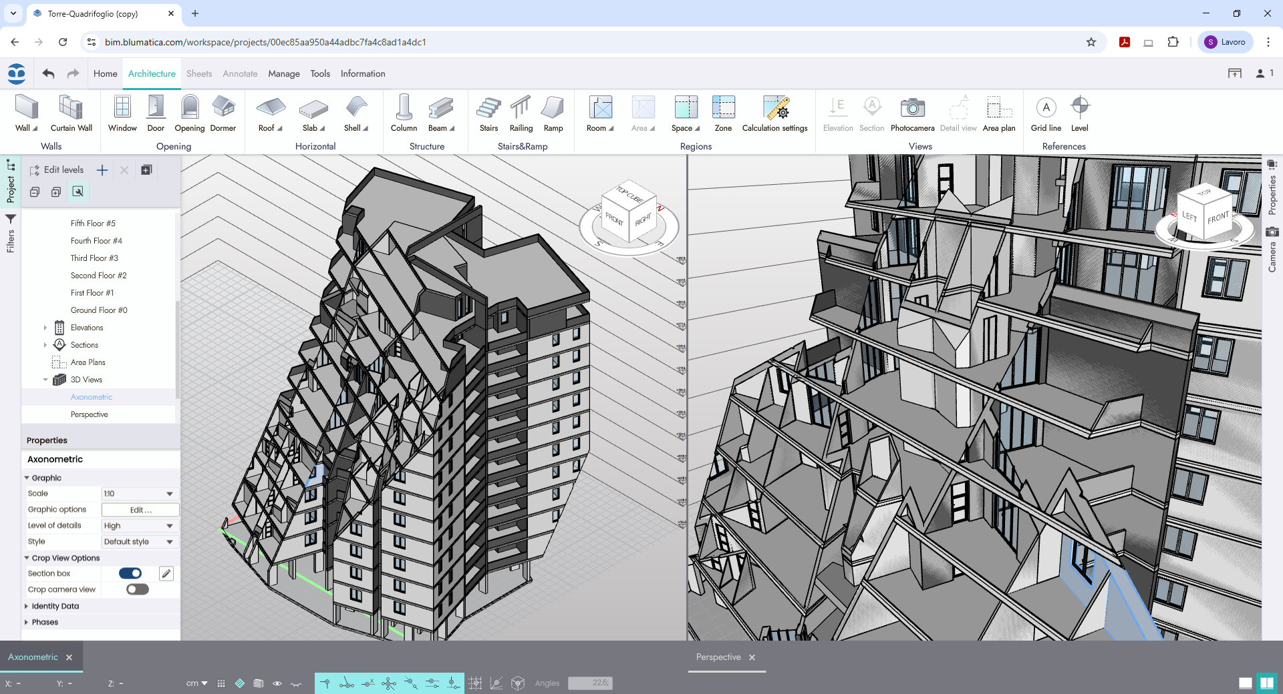1283x694 pixels.
Task: Enable the Crop camera view toggle
Action: click(x=137, y=589)
